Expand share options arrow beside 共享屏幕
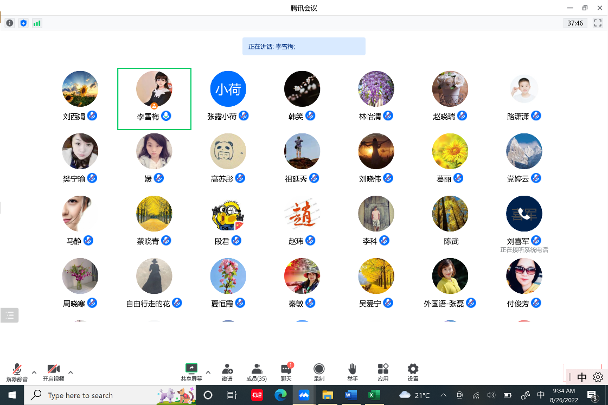The height and width of the screenshot is (405, 608). (208, 372)
